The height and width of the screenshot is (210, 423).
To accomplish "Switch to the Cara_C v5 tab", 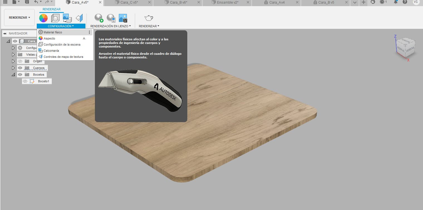I will [x=129, y=2].
